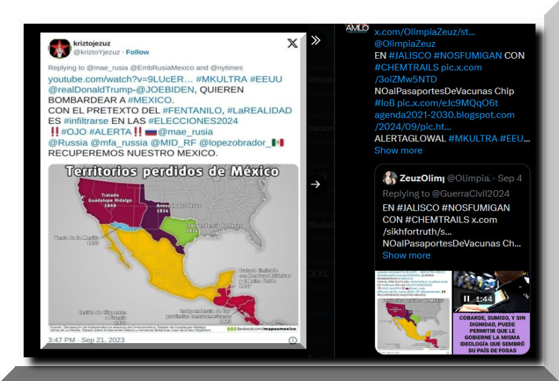The width and height of the screenshot is (559, 381).
Task: Open the ZeuzOlimp display name in the quoted tweet
Action: [x=422, y=178]
